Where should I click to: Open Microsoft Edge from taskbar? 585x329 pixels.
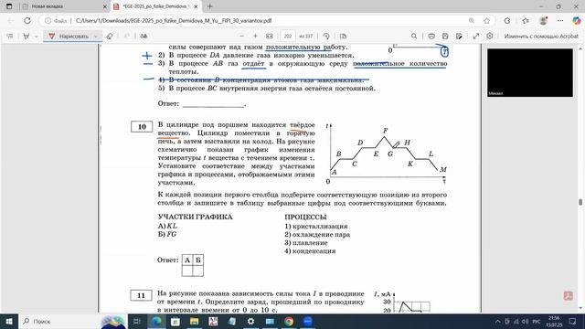(156, 321)
